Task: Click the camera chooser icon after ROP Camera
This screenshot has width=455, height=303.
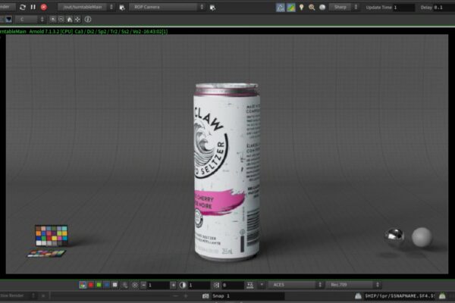Action: click(x=212, y=8)
